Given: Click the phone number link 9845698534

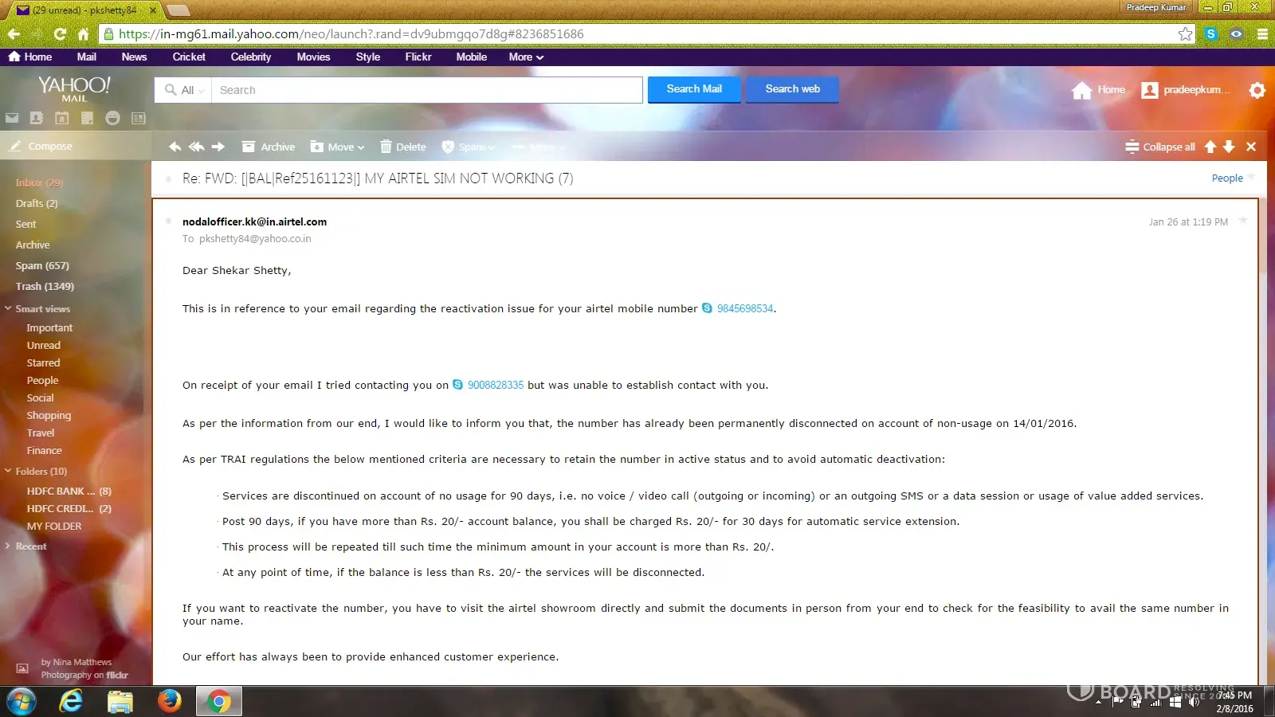Looking at the screenshot, I should 745,308.
